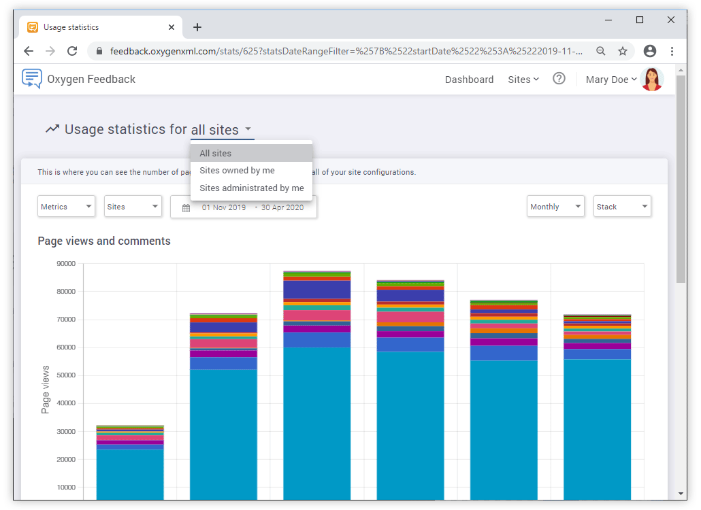Open the Chrome three-dot menu
The image size is (701, 510).
pos(672,51)
